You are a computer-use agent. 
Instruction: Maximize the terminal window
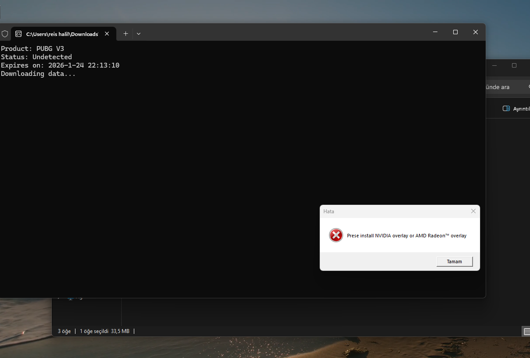pos(455,32)
